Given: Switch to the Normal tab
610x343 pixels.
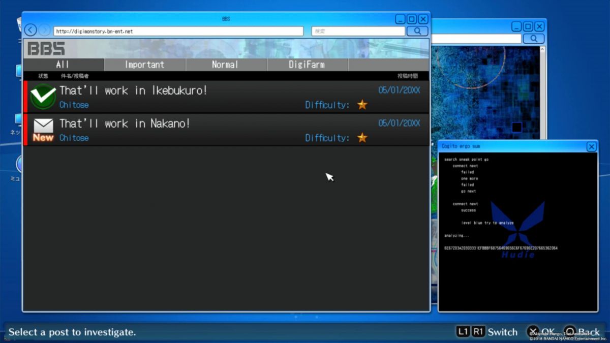Looking at the screenshot, I should pos(226,65).
